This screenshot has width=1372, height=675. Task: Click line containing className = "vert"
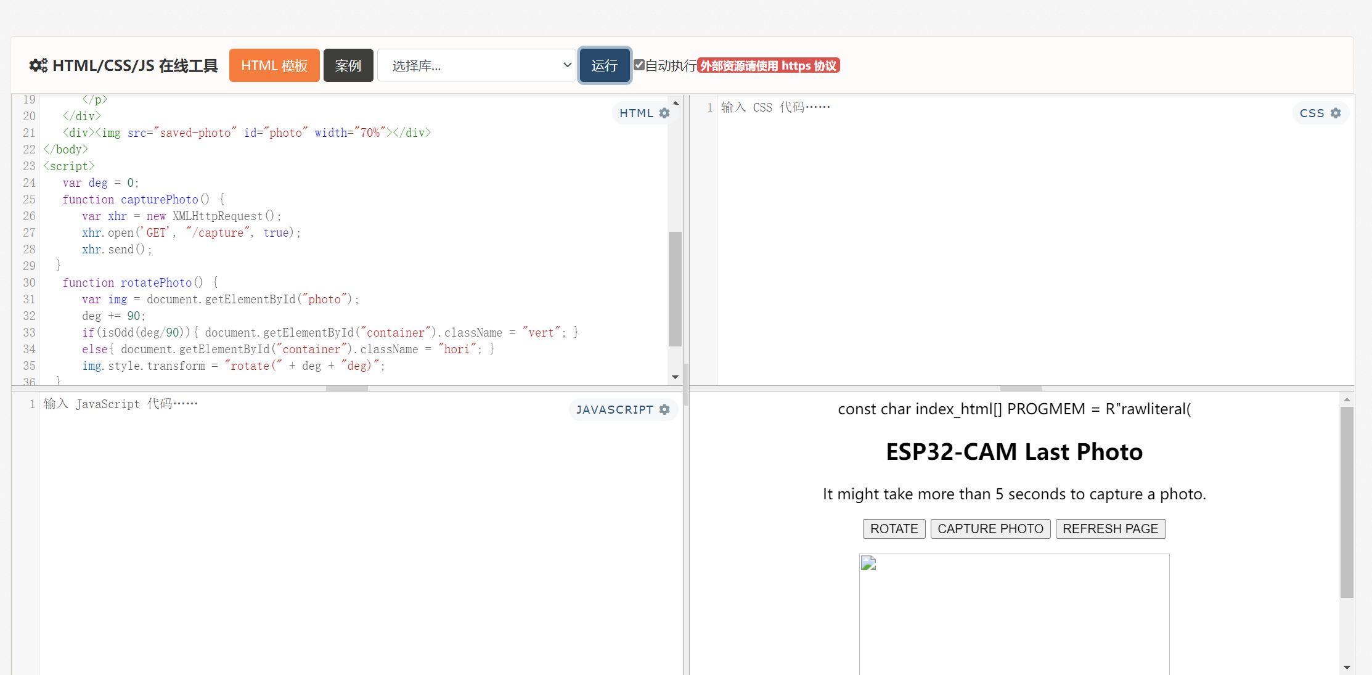330,333
